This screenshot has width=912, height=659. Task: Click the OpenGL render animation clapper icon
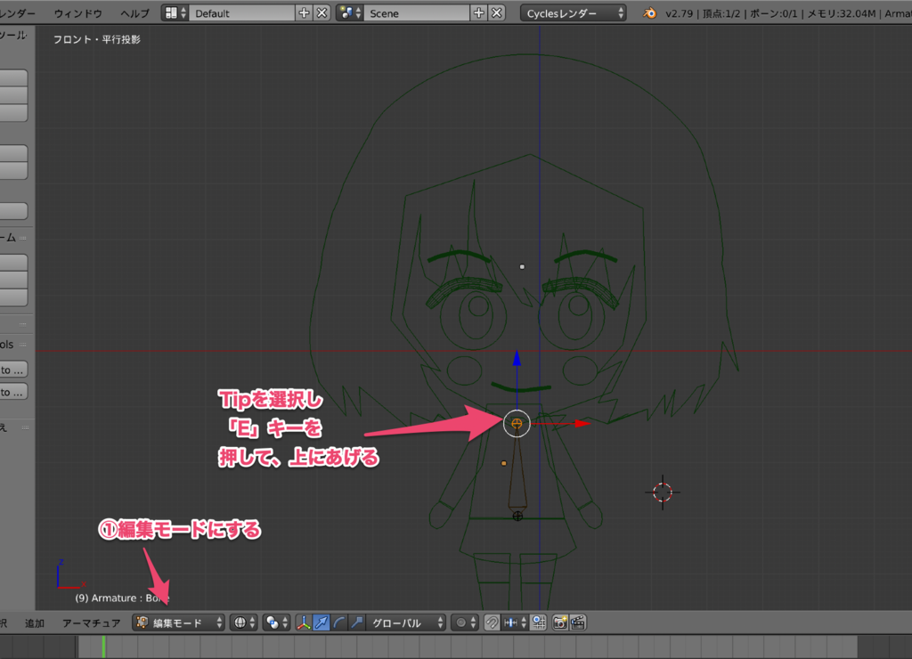pos(577,623)
